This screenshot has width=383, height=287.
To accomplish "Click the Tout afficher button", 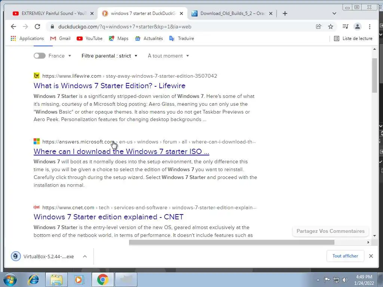I will 345,256.
